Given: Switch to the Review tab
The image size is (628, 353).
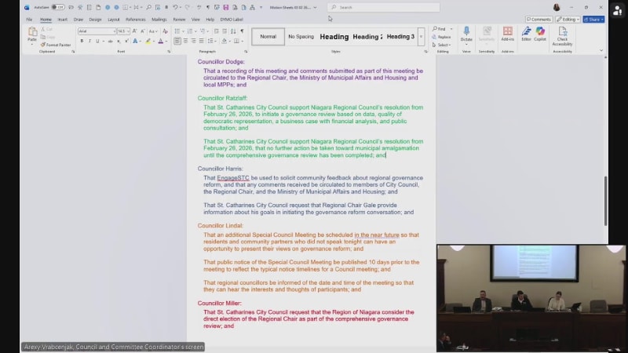Looking at the screenshot, I should tap(179, 19).
